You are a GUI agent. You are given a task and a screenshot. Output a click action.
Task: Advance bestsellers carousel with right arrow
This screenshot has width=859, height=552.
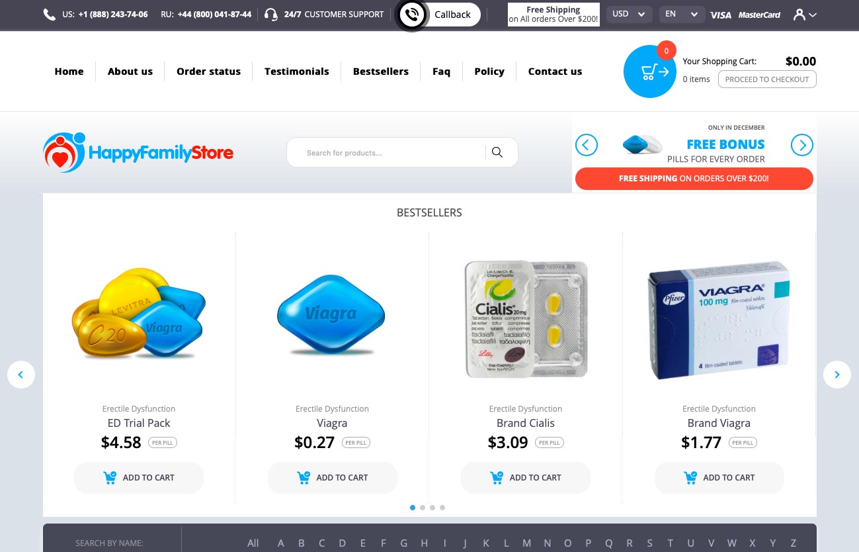tap(837, 375)
